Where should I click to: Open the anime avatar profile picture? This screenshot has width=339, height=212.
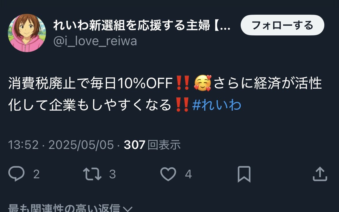pyautogui.click(x=27, y=33)
